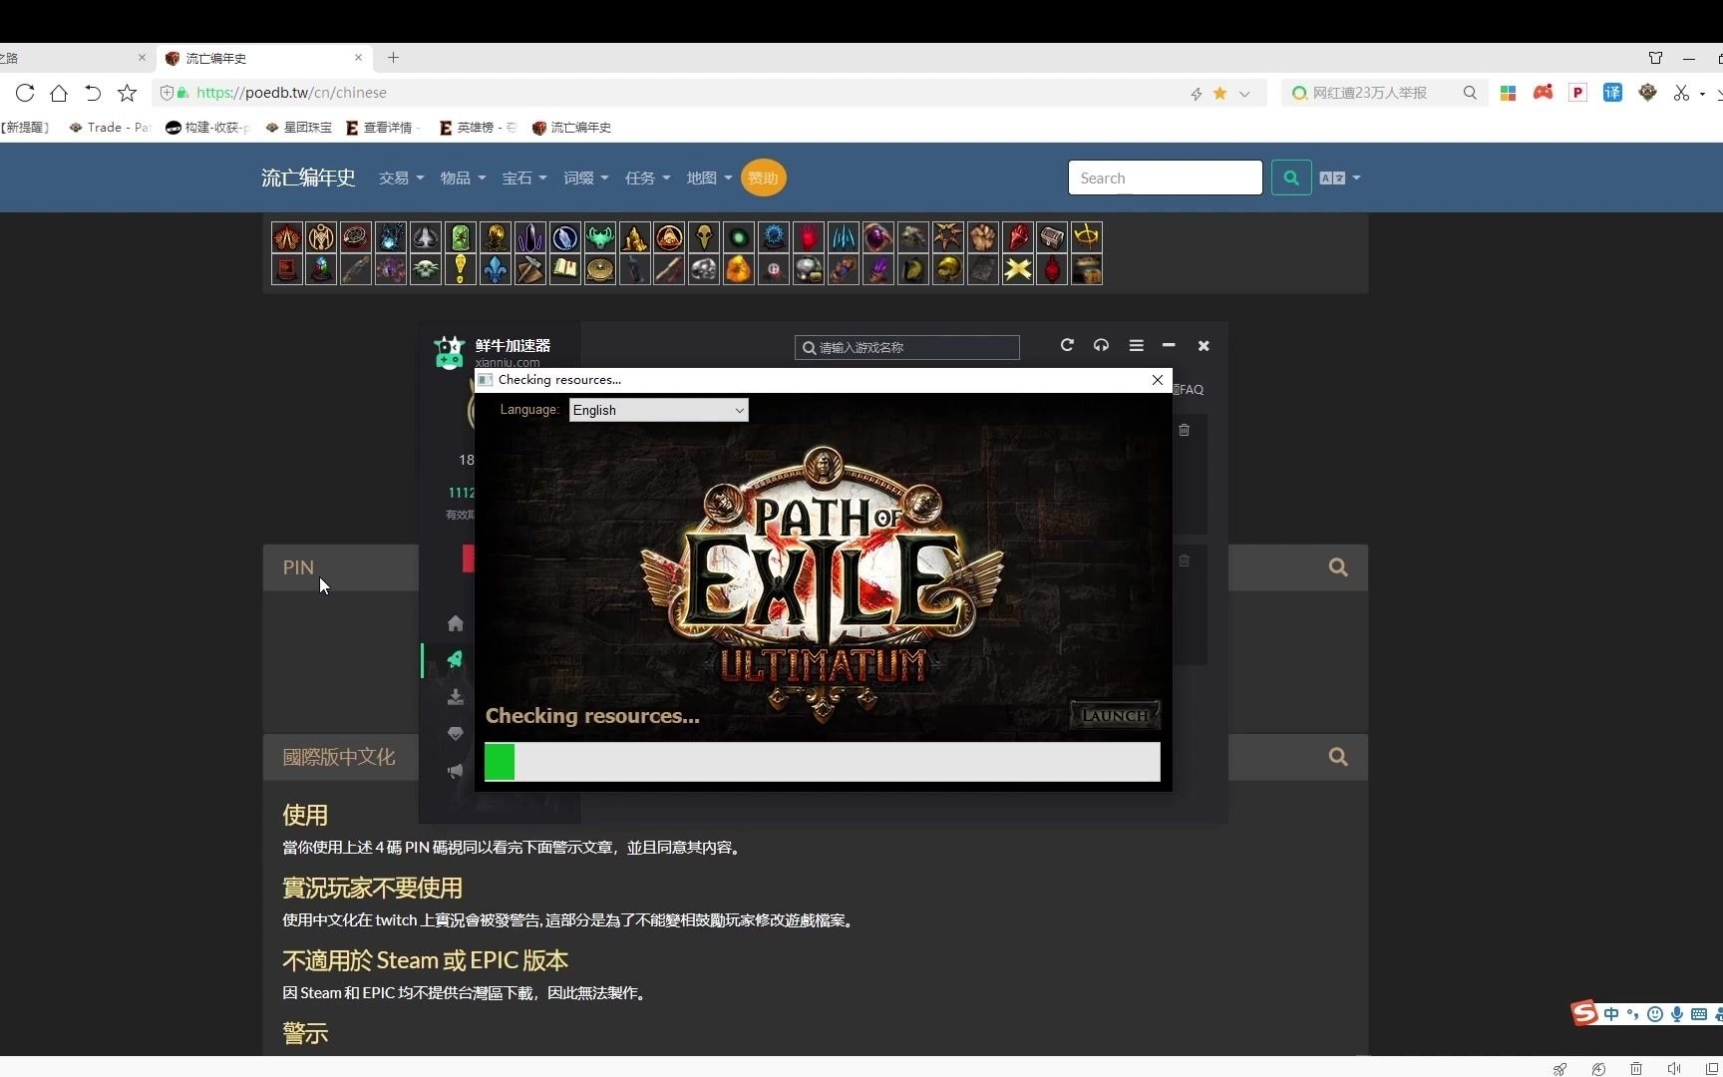1723x1077 pixels.
Task: Click the Sogou input method S icon
Action: [x=1584, y=1013]
